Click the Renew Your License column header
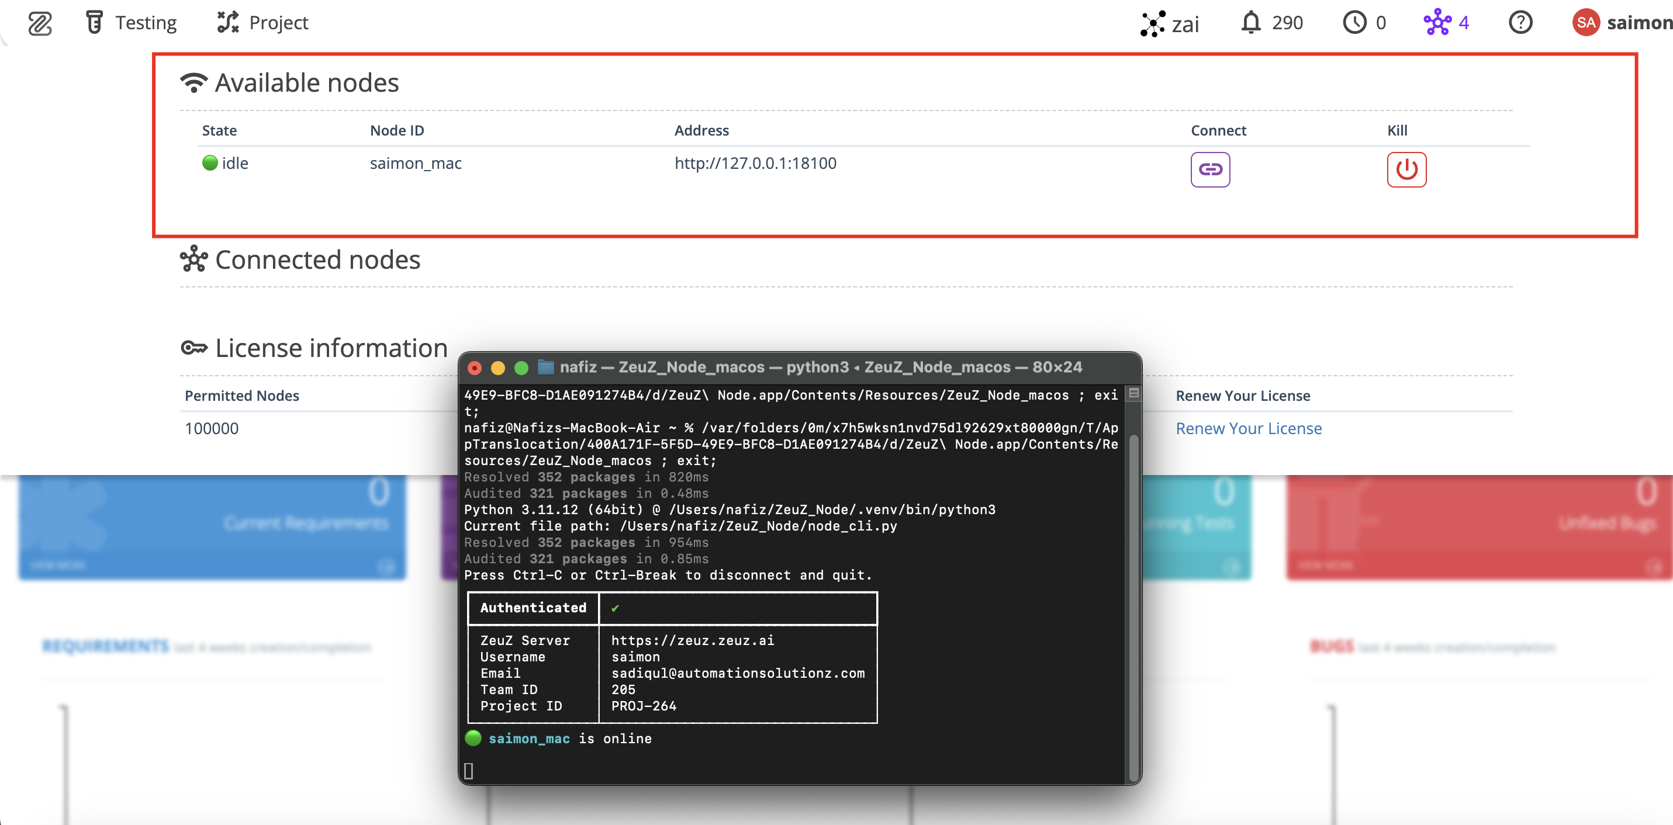The width and height of the screenshot is (1673, 825). pos(1242,396)
